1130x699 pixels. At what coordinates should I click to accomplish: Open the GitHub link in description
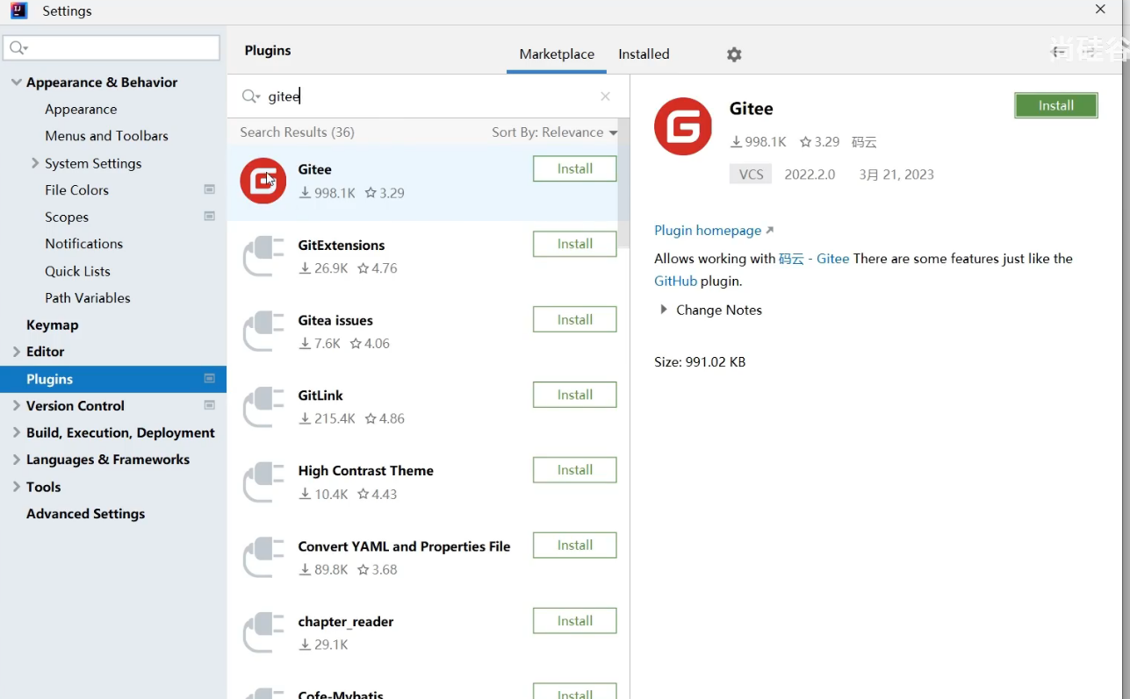[x=675, y=282]
